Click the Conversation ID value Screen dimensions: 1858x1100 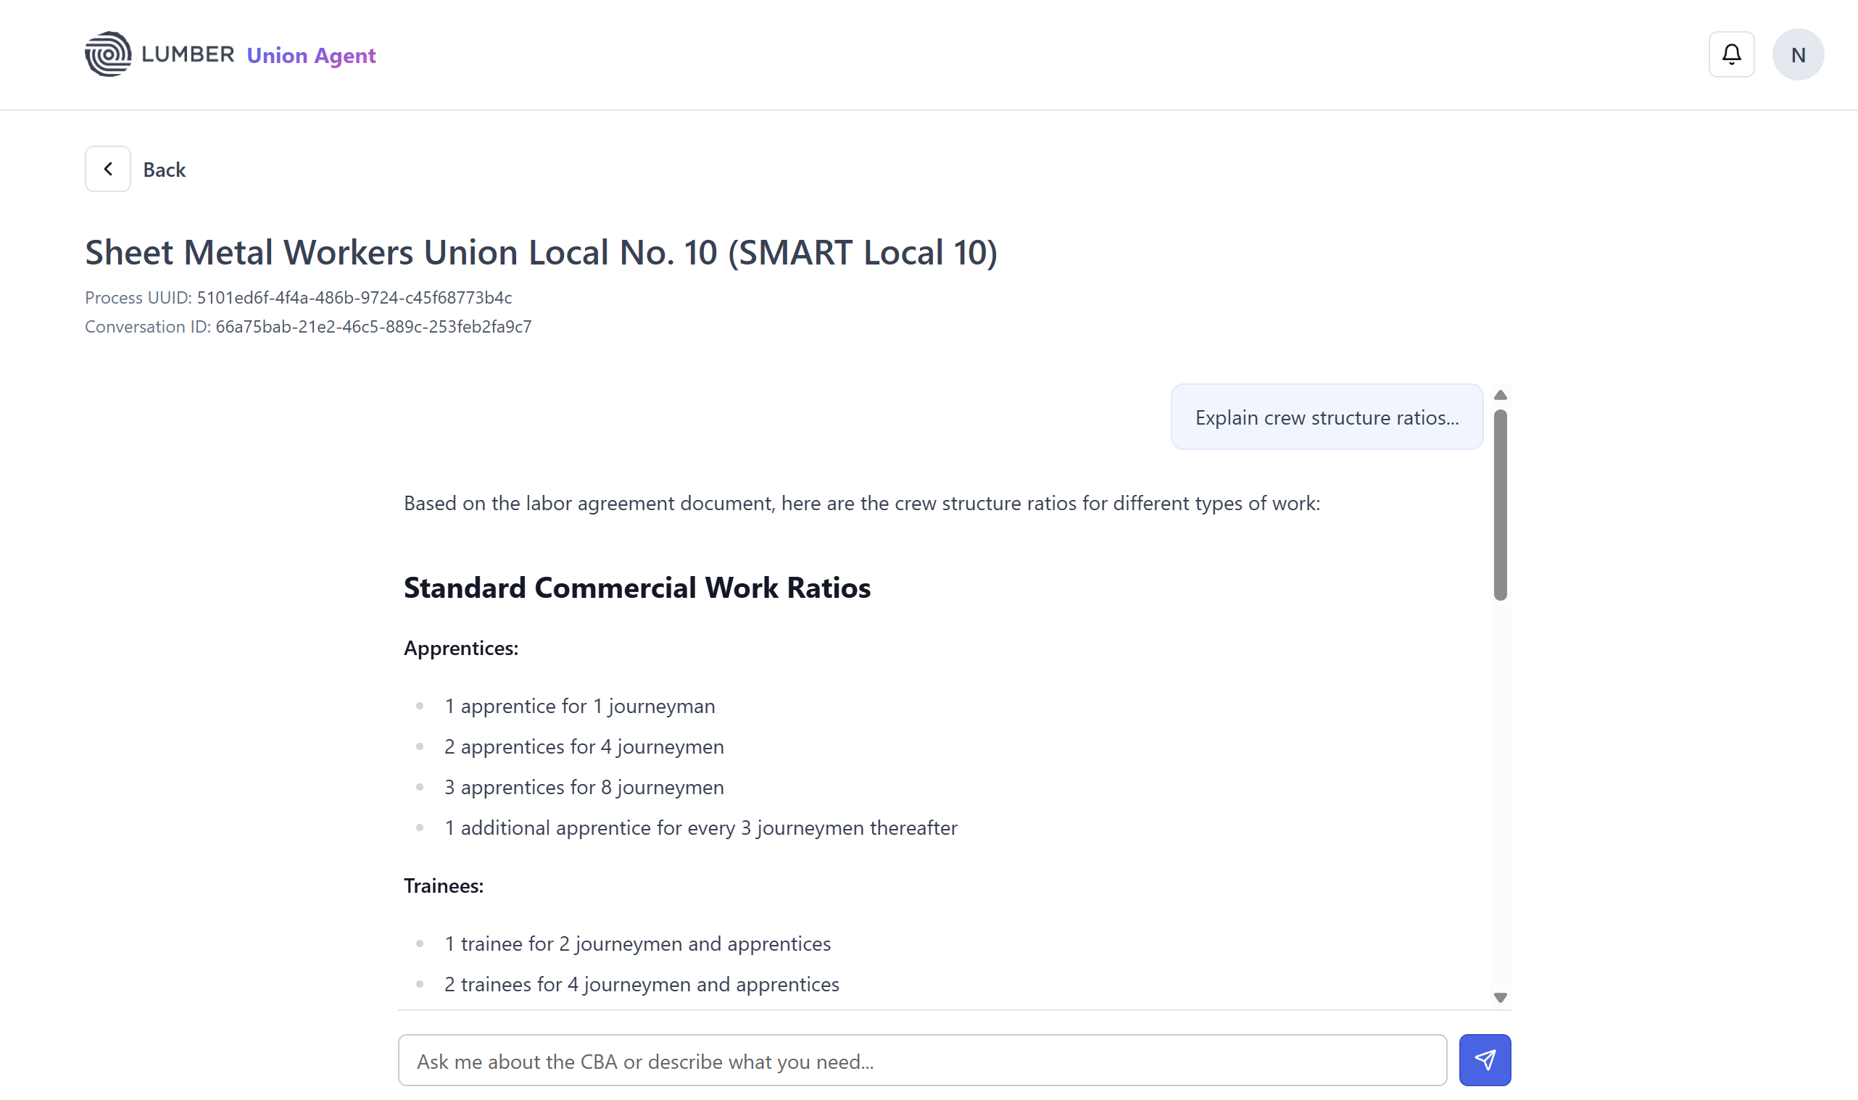tap(373, 327)
